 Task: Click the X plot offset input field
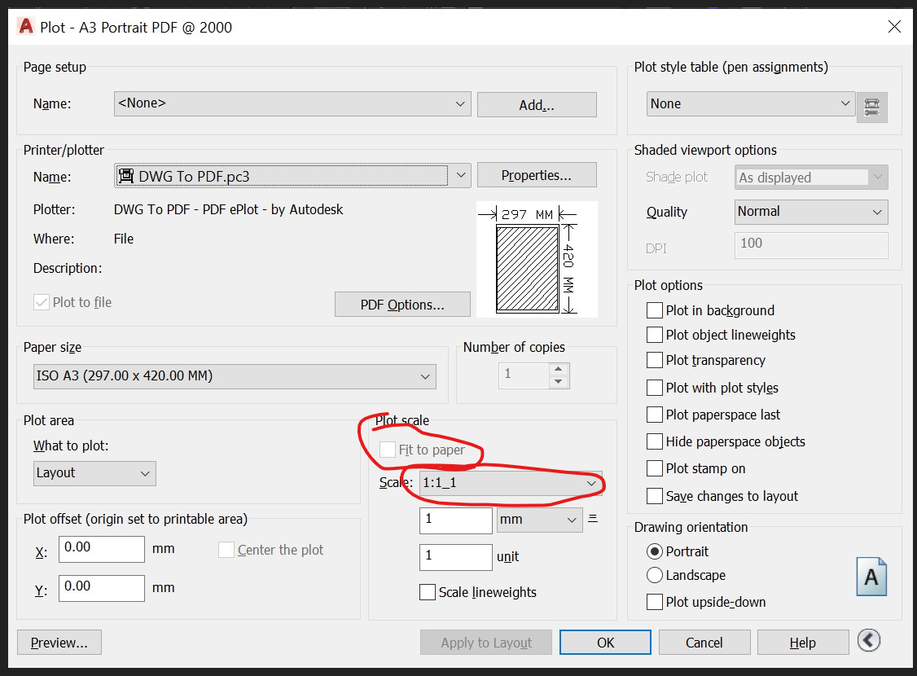click(101, 549)
